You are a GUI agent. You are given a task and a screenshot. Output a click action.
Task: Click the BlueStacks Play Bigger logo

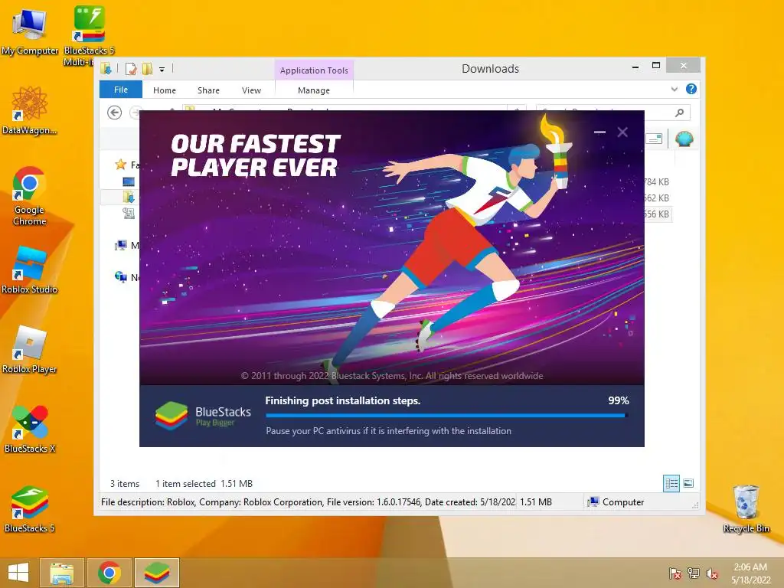(x=203, y=416)
